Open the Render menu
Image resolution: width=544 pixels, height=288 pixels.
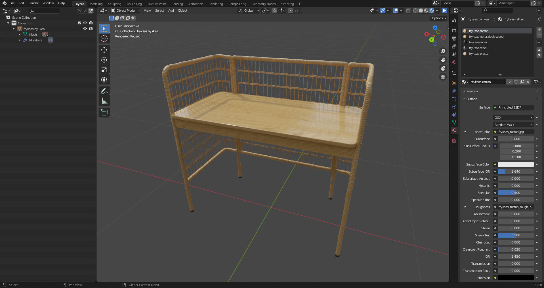point(33,3)
